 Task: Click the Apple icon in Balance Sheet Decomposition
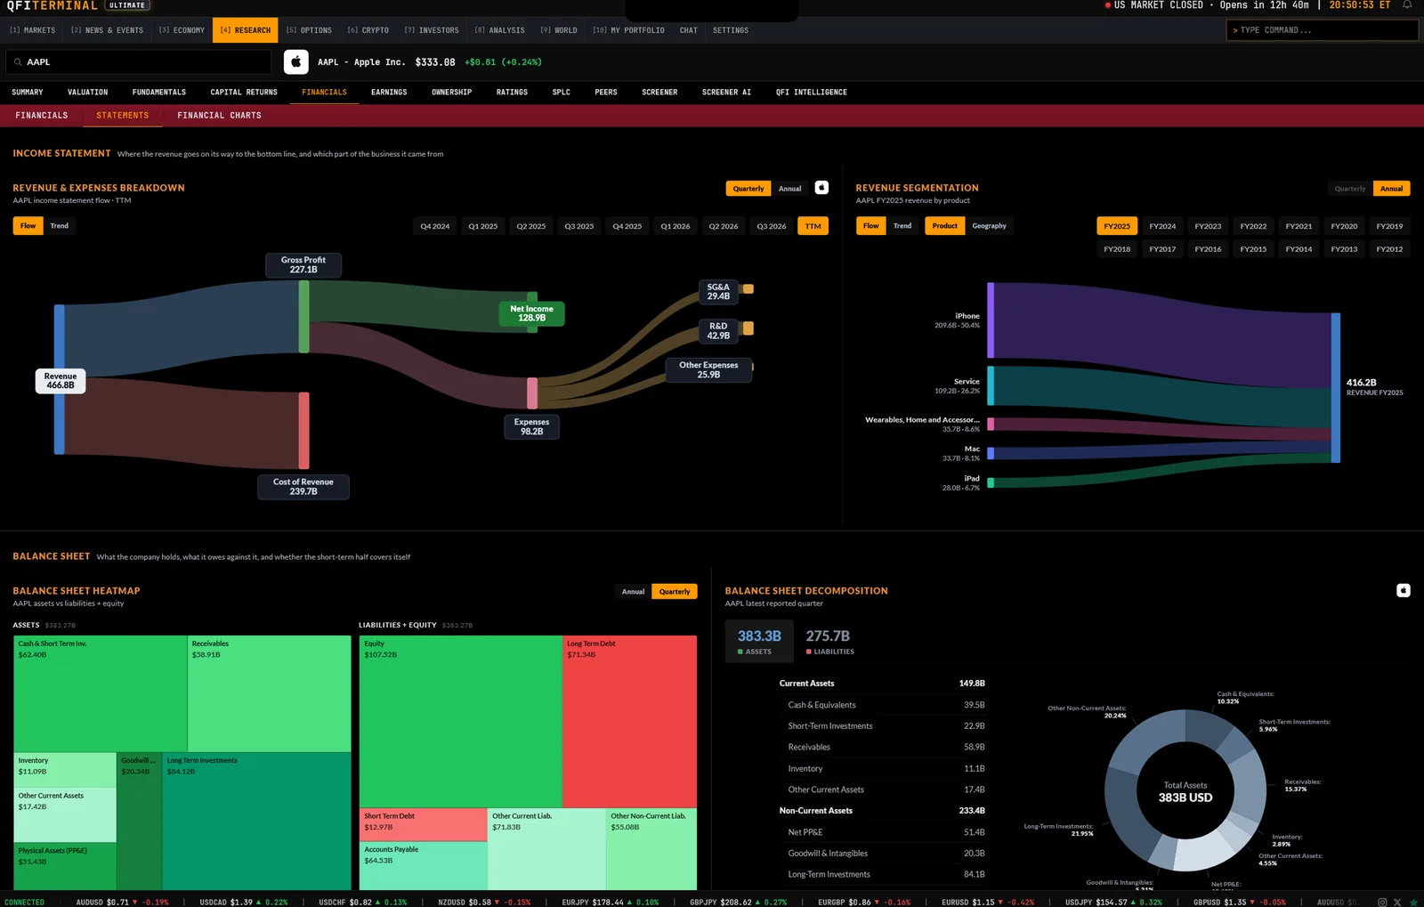coord(1404,590)
